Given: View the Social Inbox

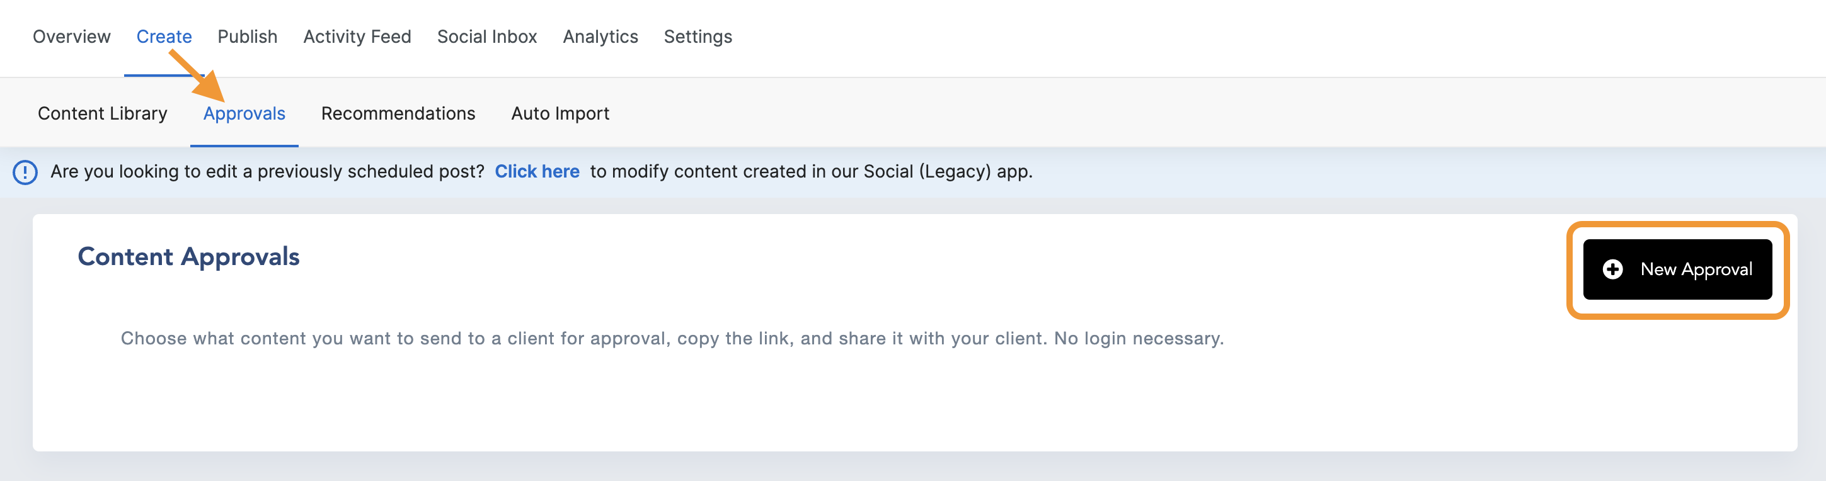Looking at the screenshot, I should click(x=487, y=37).
